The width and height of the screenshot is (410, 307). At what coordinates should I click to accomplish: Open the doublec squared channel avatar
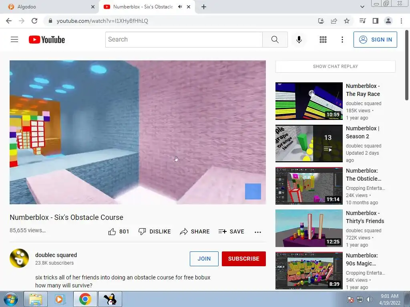point(19,258)
